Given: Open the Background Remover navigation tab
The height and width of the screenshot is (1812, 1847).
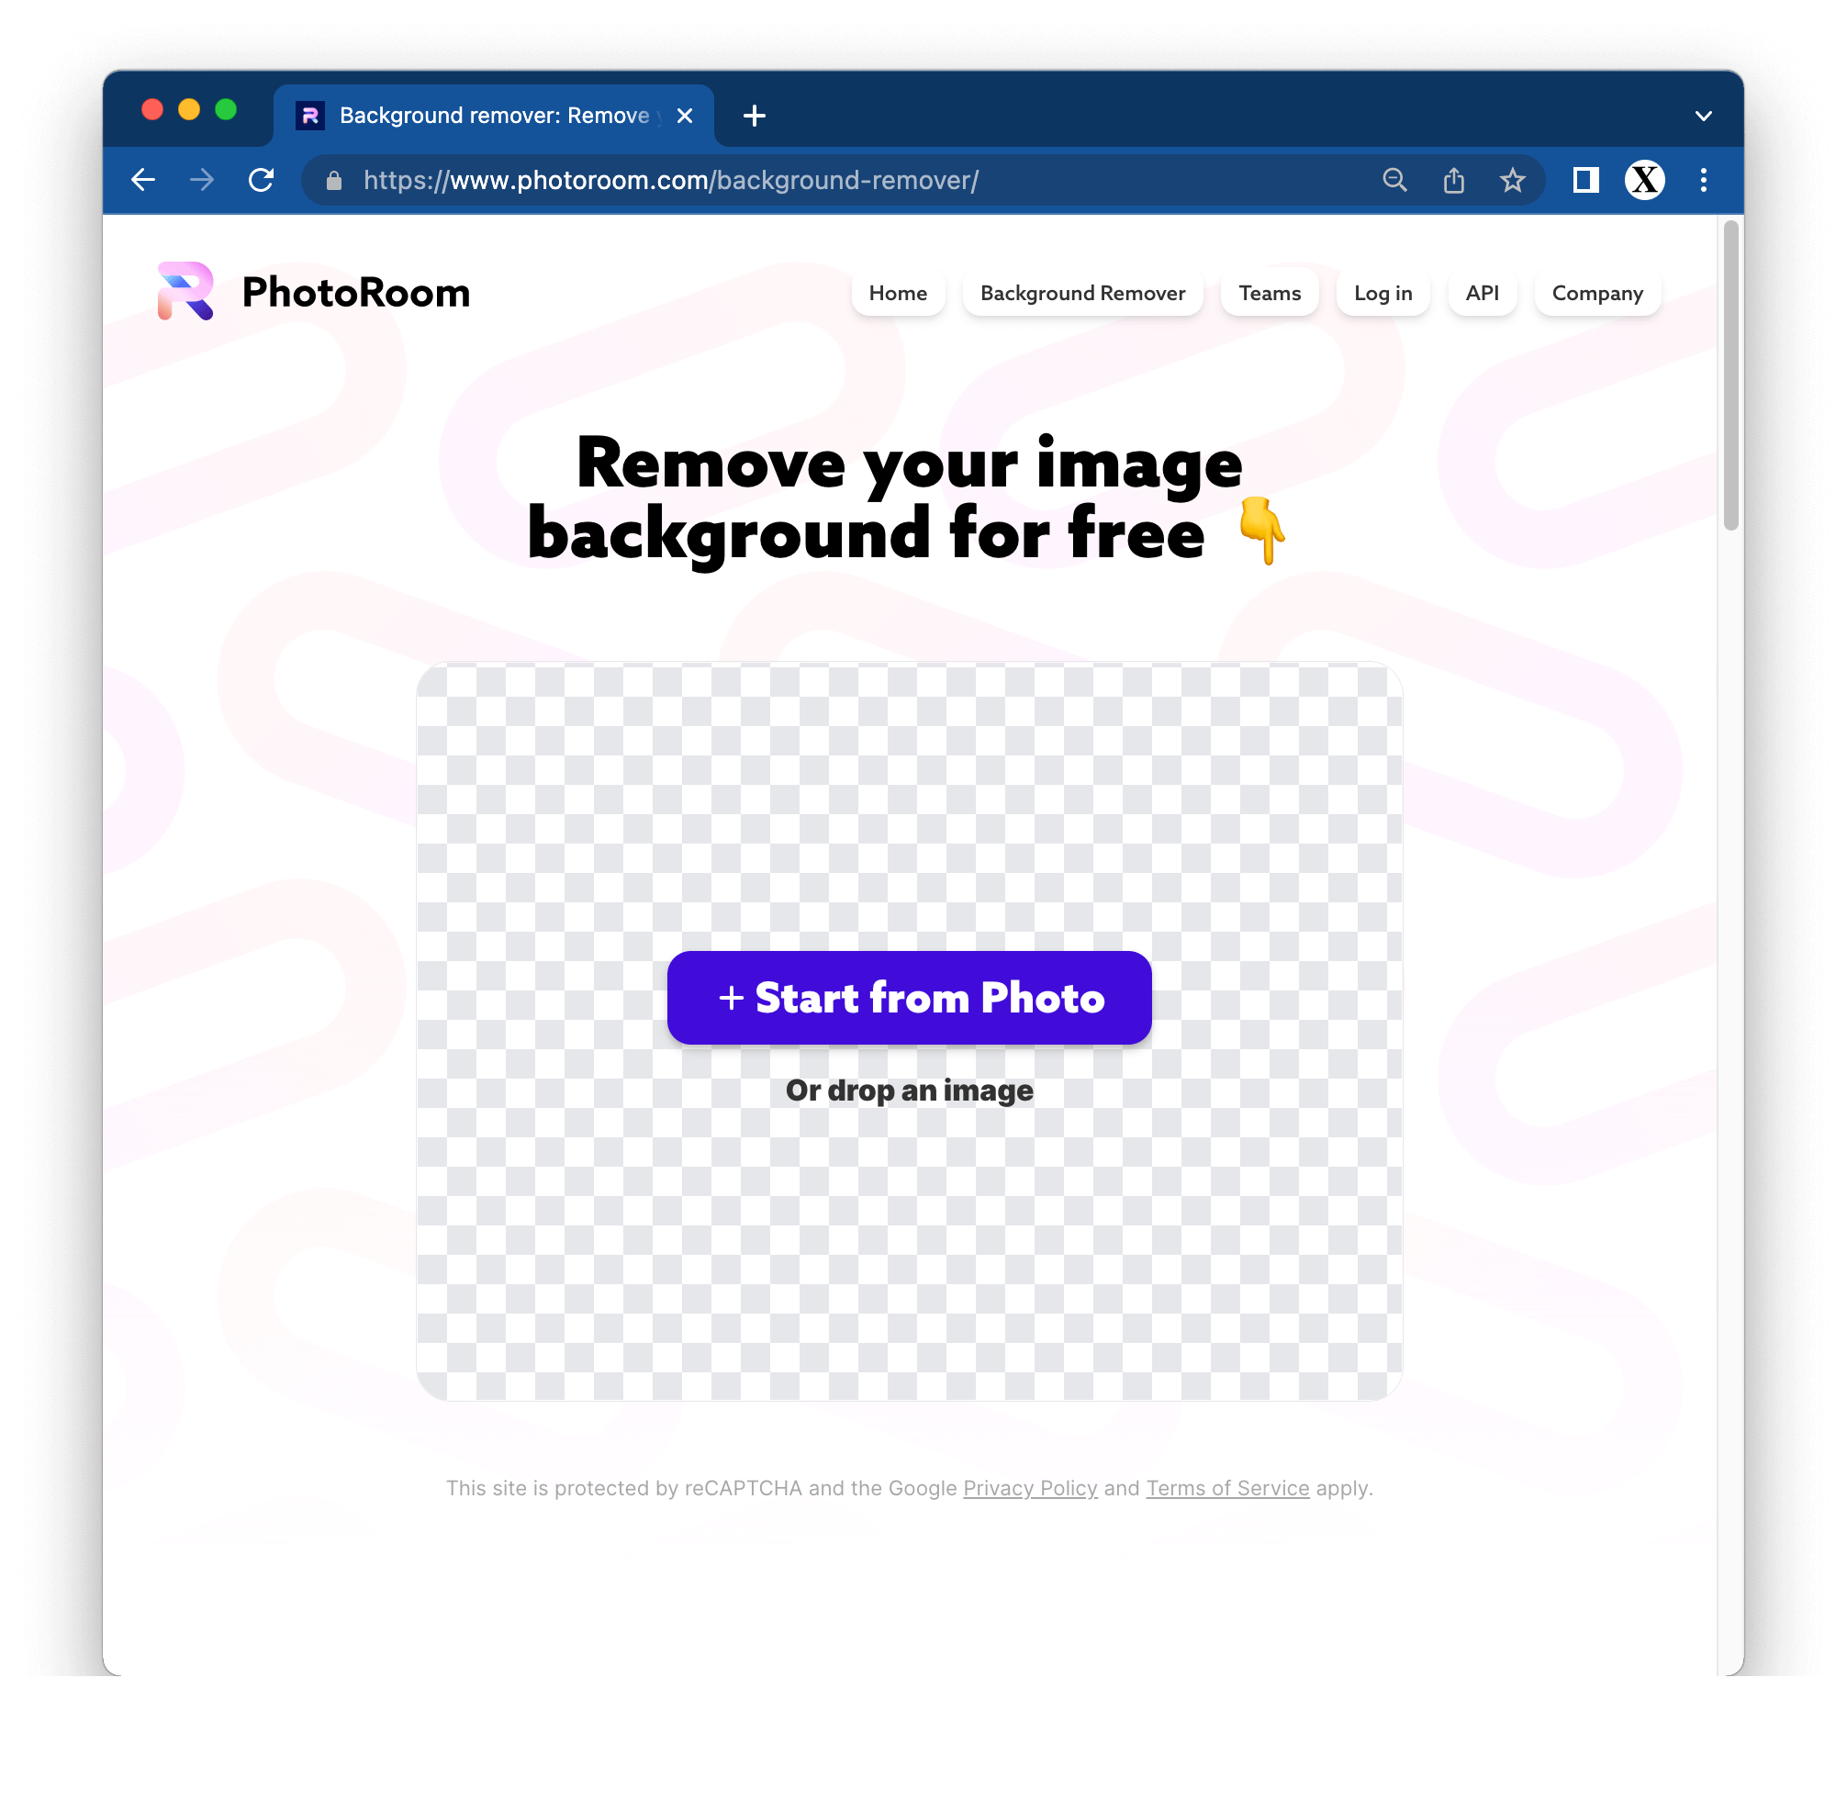Looking at the screenshot, I should [x=1083, y=294].
